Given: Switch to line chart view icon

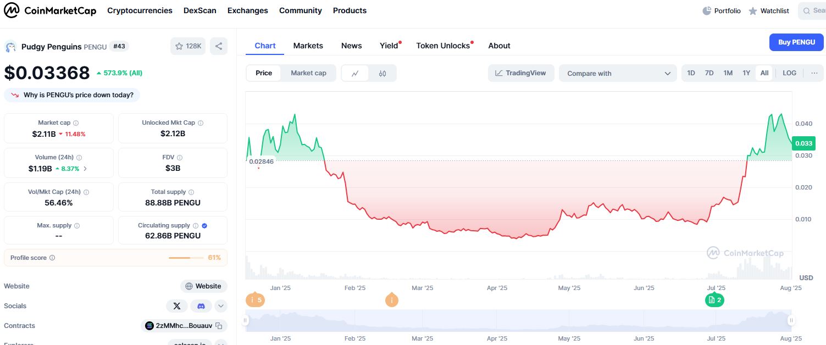Looking at the screenshot, I should (356, 73).
